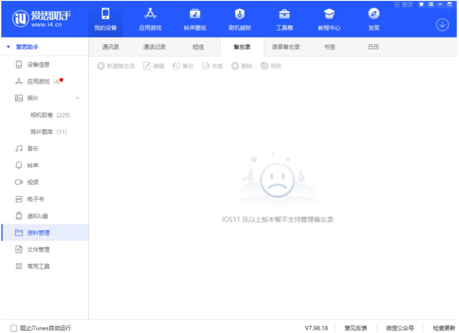Switch to the 通讯录 tab

point(110,47)
